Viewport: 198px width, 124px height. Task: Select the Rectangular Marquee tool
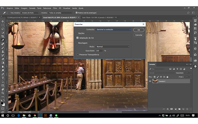(3, 25)
